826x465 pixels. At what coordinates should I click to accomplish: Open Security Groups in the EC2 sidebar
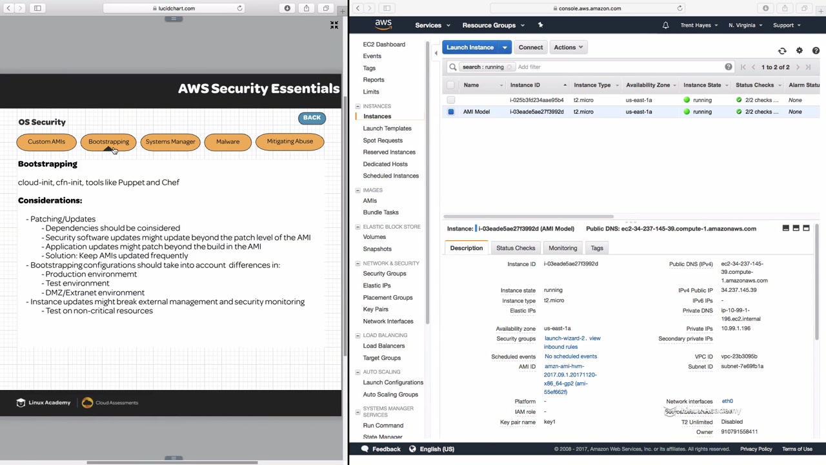[x=385, y=273]
